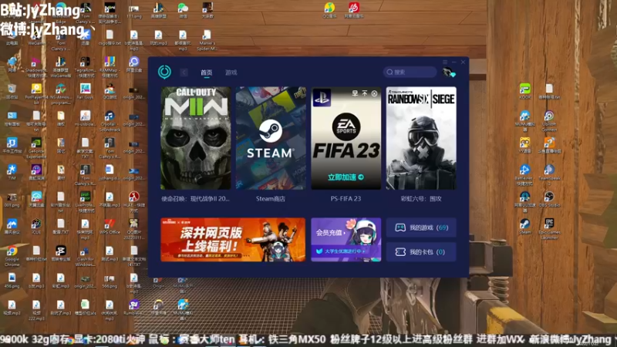Select the TeamSpeak 3 desktop icon
Image resolution: width=617 pixels, height=347 pixels.
(549, 174)
